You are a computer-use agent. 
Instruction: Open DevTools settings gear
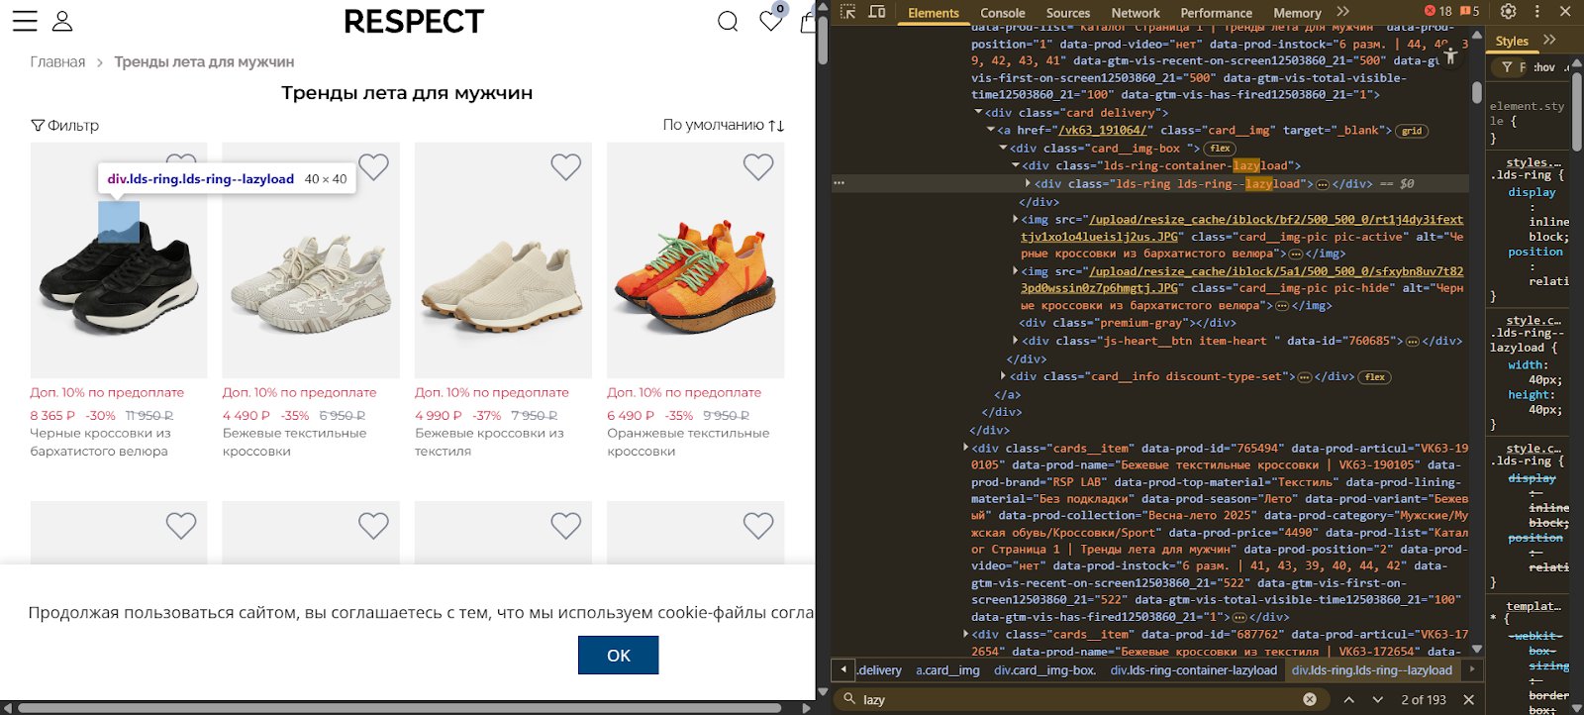click(x=1508, y=12)
